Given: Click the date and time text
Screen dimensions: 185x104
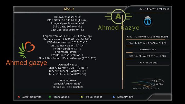Looking at the screenshot, I should pyautogui.click(x=154, y=9).
